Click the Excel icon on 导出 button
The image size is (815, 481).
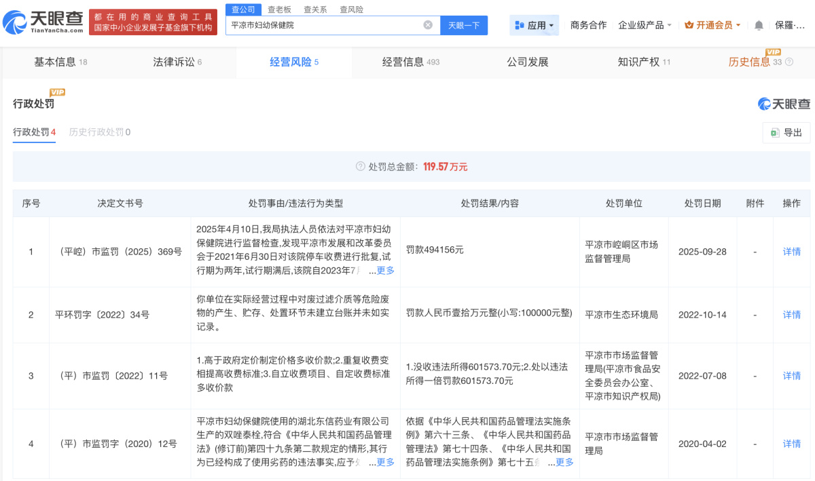(x=774, y=133)
